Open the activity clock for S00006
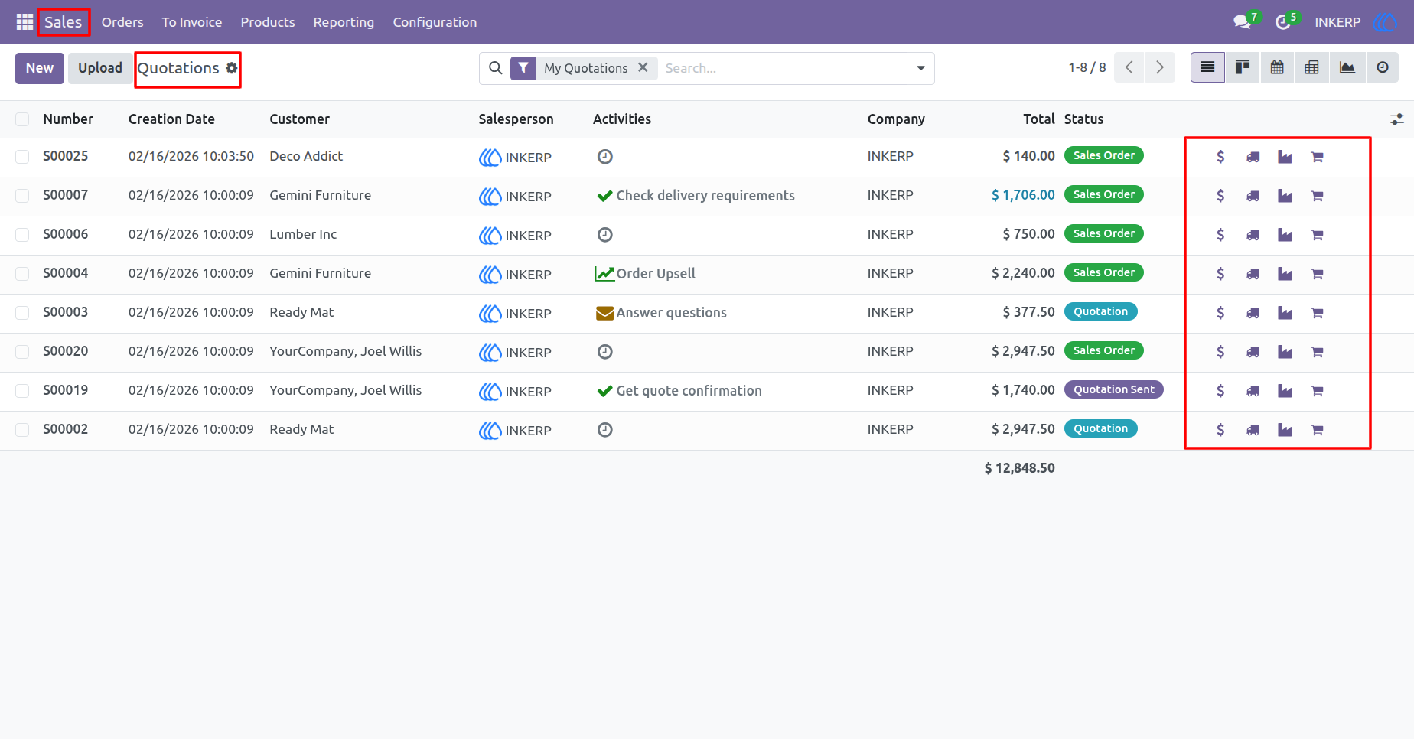 point(604,235)
